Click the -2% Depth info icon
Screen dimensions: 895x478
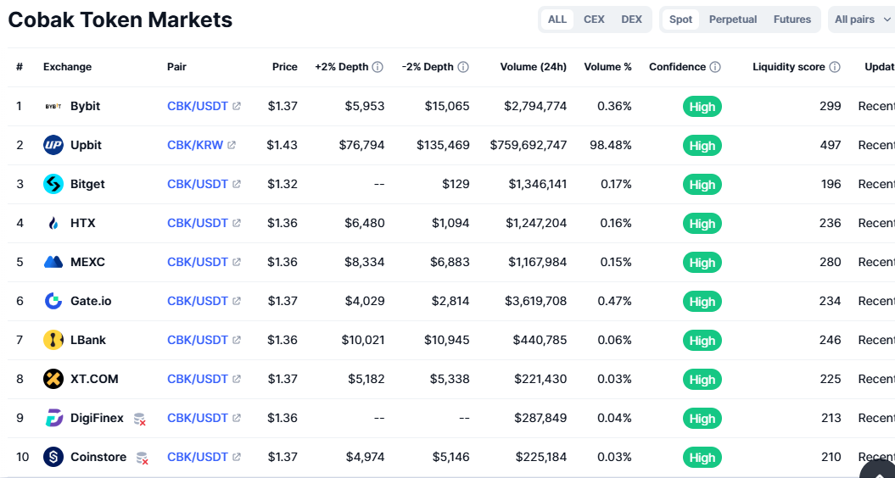[463, 67]
